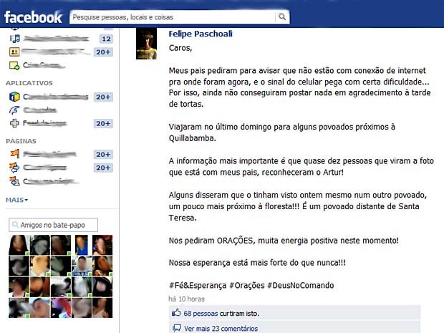Click the games feed puzzle icon
This screenshot has width=444, height=333.
pos(14,123)
